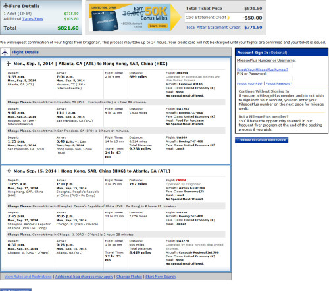The height and width of the screenshot is (291, 329).
Task: Open the Taxes/Fees link
Action: (x=32, y=19)
